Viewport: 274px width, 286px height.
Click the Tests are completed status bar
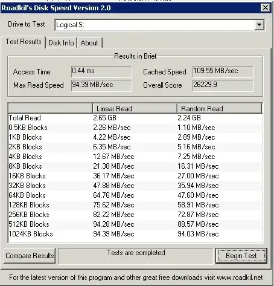[x=136, y=256]
